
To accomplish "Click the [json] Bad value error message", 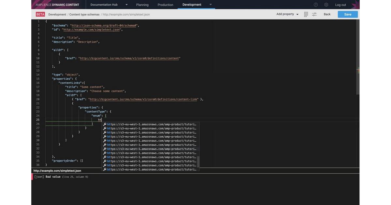I will coord(61,177).
